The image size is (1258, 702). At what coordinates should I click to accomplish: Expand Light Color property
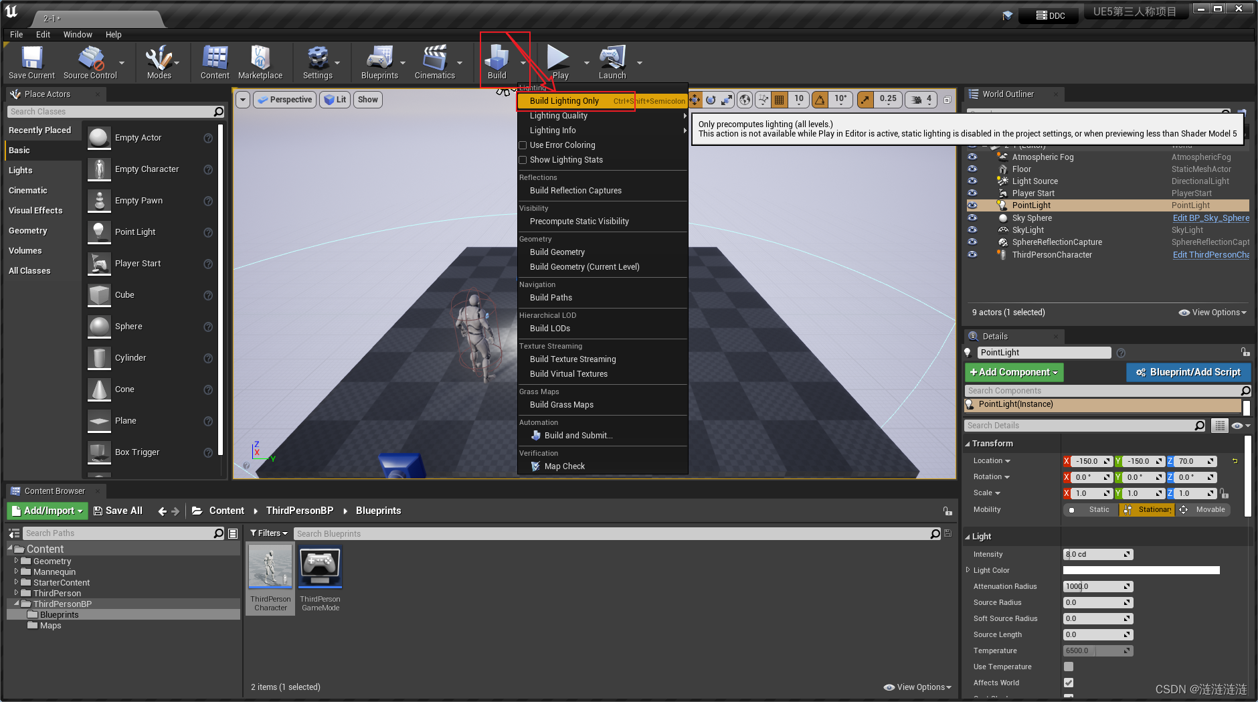click(968, 570)
